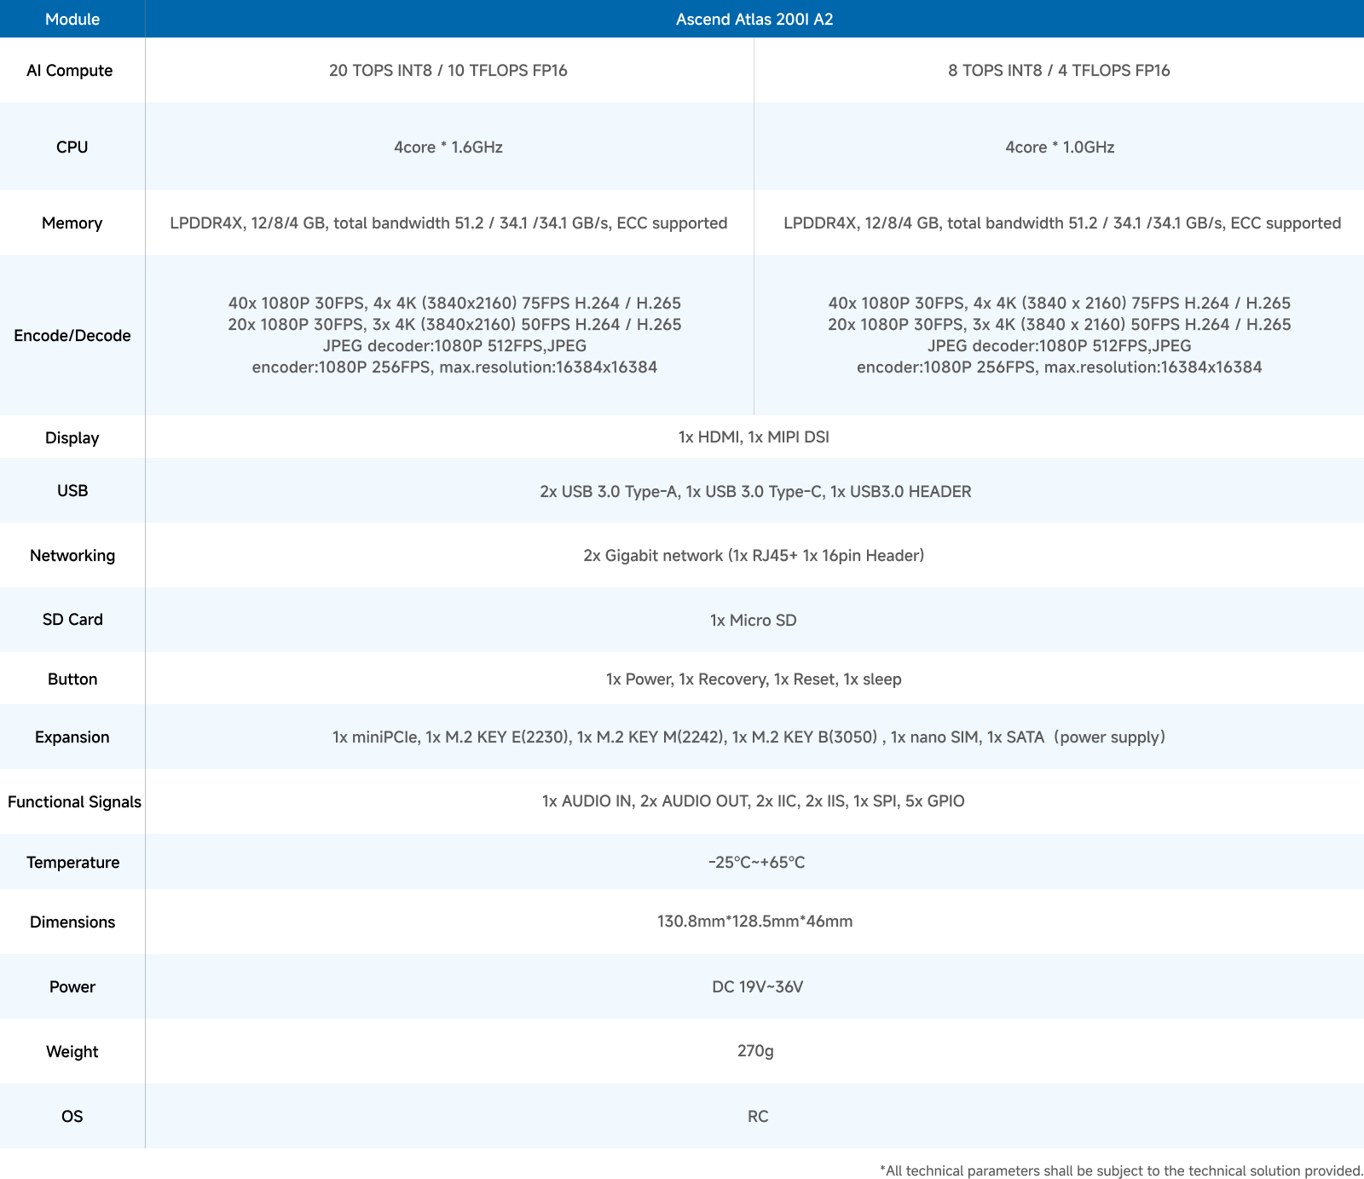Click the 'USB' row label
1364x1179 pixels.
72,491
